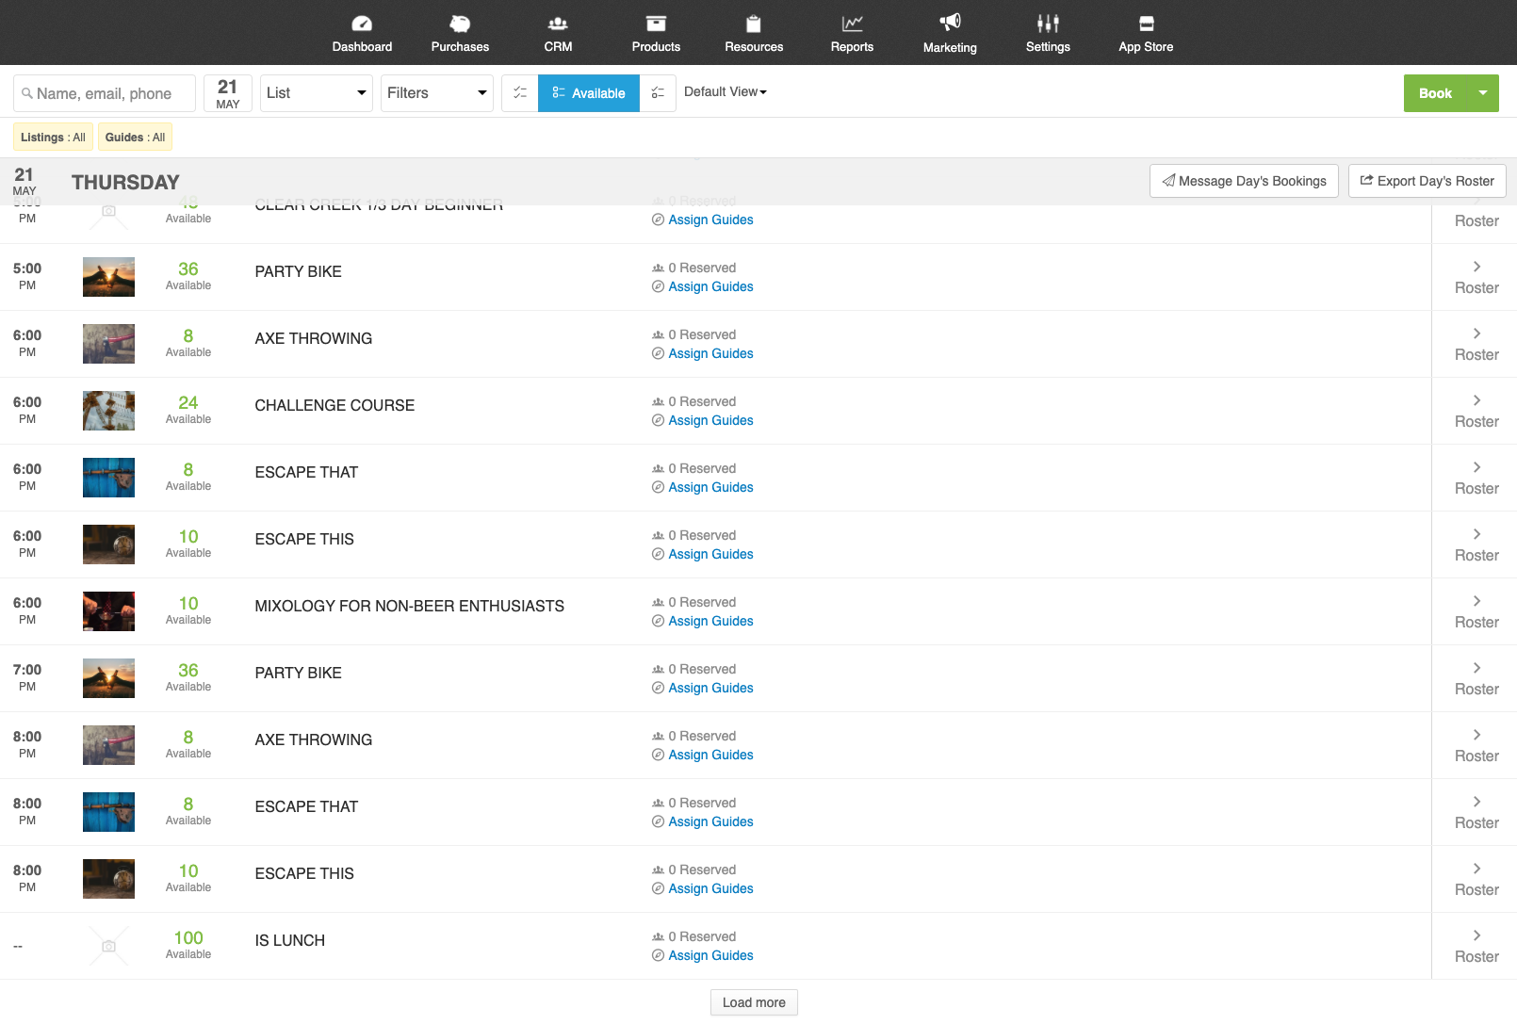Open Marketing megaphone icon
This screenshot has height=1024, width=1517.
tap(950, 22)
